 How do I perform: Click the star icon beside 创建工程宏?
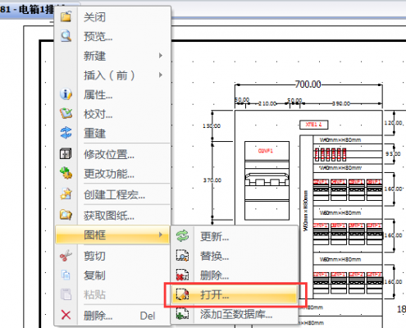pyautogui.click(x=66, y=194)
